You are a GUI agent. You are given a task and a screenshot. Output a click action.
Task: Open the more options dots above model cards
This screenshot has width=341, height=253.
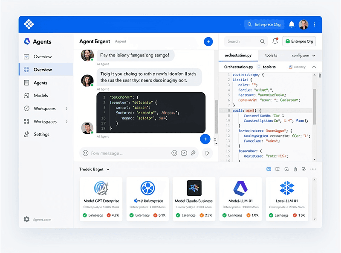tap(313, 169)
